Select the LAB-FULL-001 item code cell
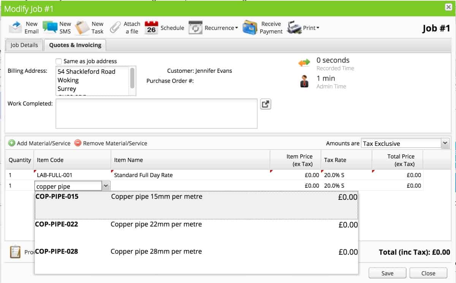 click(x=73, y=175)
